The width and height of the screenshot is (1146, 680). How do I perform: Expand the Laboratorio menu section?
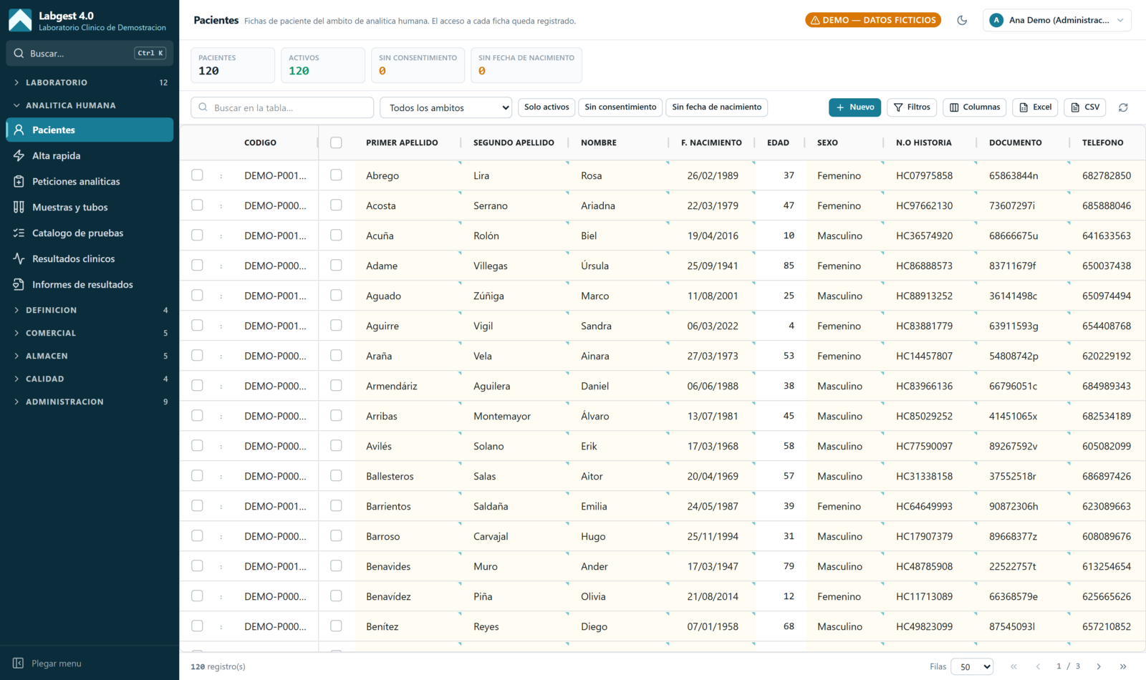pyautogui.click(x=90, y=82)
